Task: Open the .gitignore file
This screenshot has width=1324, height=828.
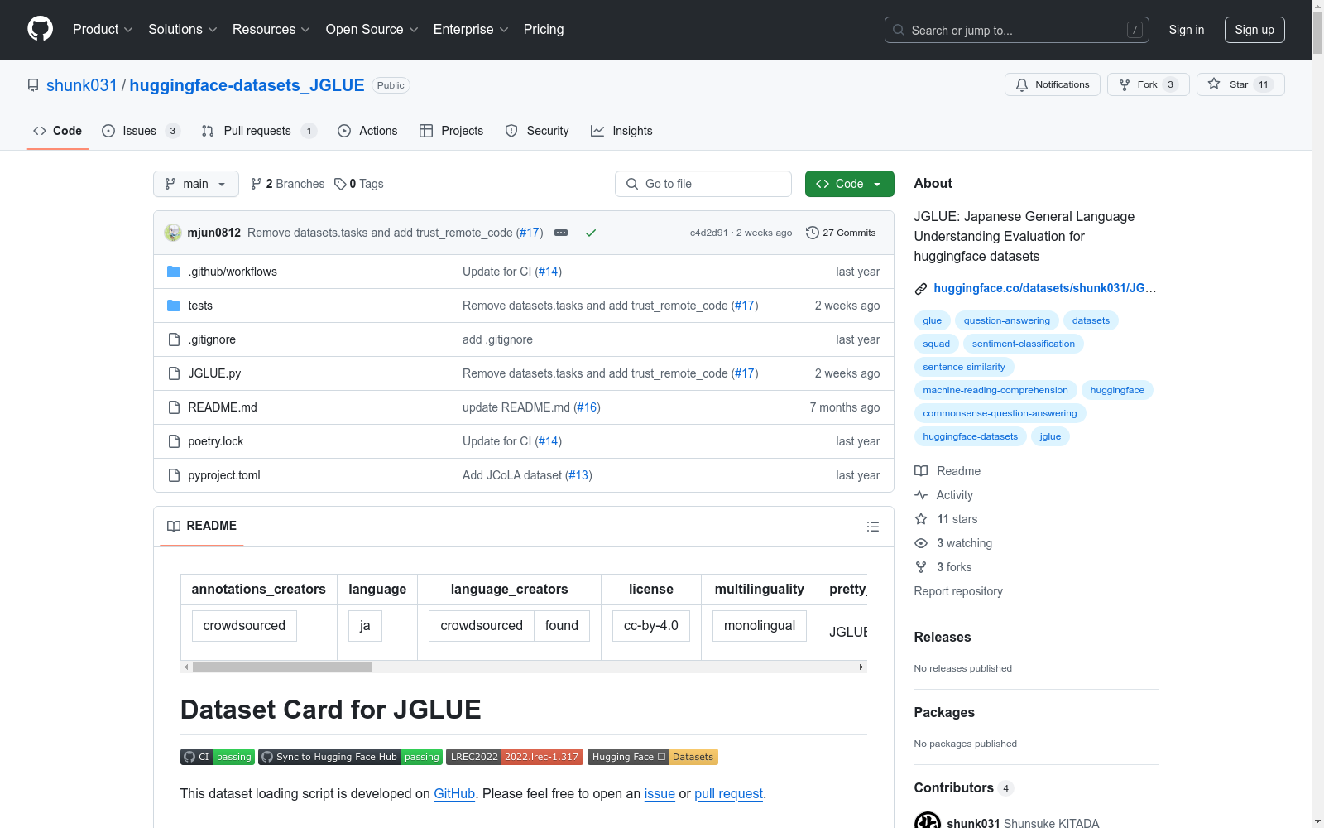Action: tap(212, 339)
